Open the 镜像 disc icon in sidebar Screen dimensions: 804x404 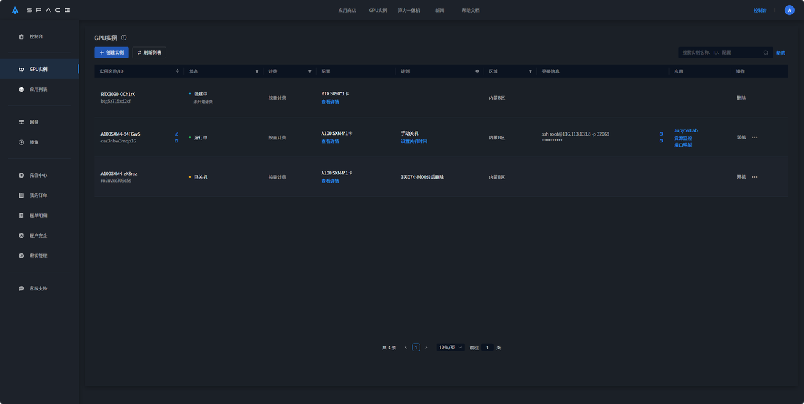21,142
